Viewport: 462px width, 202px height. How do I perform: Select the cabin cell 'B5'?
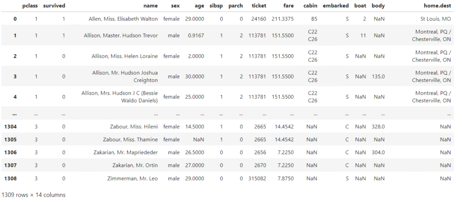pos(312,19)
